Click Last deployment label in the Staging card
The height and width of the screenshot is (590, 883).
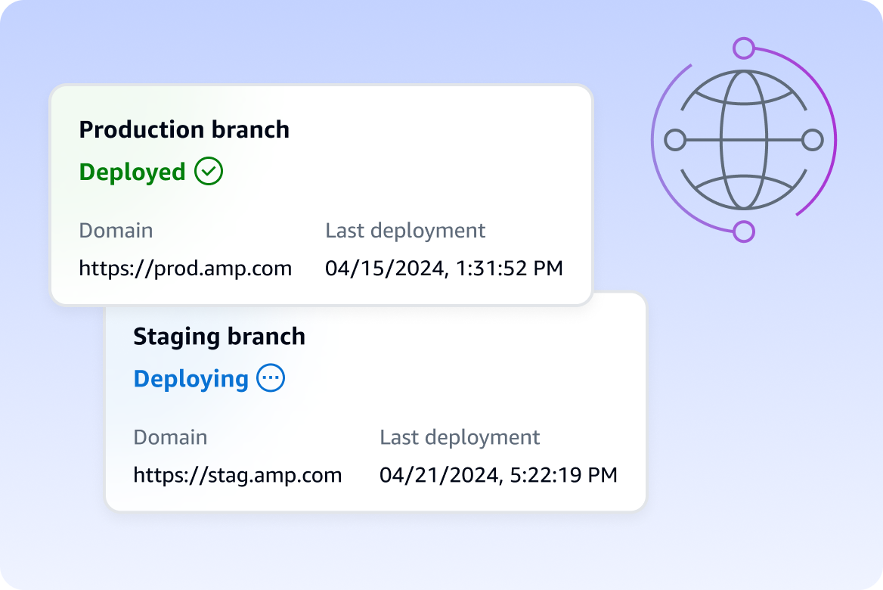coord(460,437)
